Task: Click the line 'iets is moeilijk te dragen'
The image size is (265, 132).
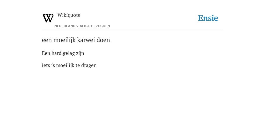Action: coord(69,65)
